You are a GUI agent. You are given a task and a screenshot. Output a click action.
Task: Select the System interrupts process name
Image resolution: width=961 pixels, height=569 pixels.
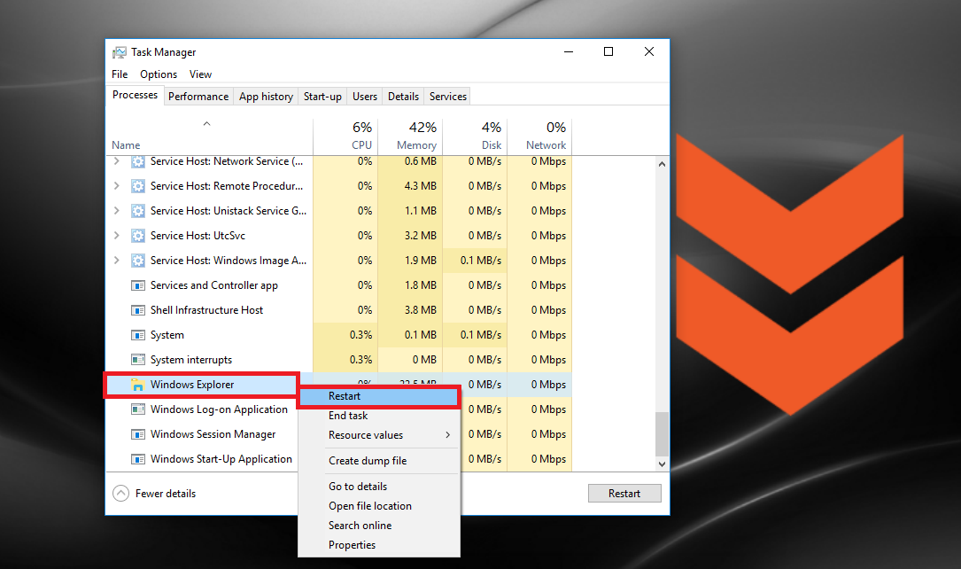(191, 360)
